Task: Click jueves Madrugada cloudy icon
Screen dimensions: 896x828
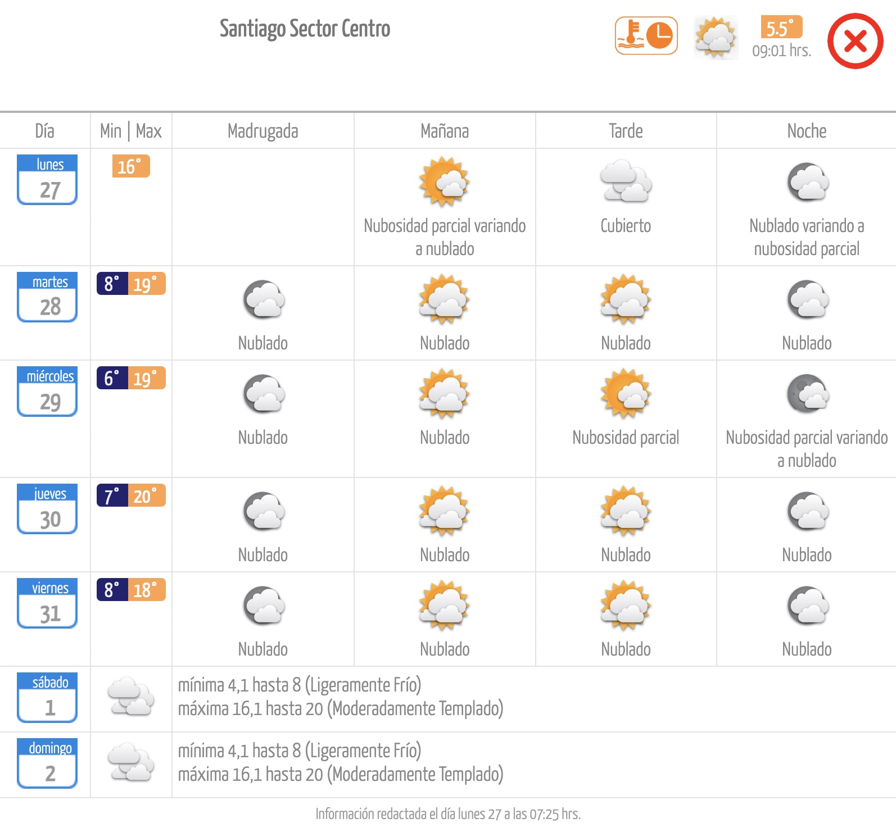Action: [264, 511]
